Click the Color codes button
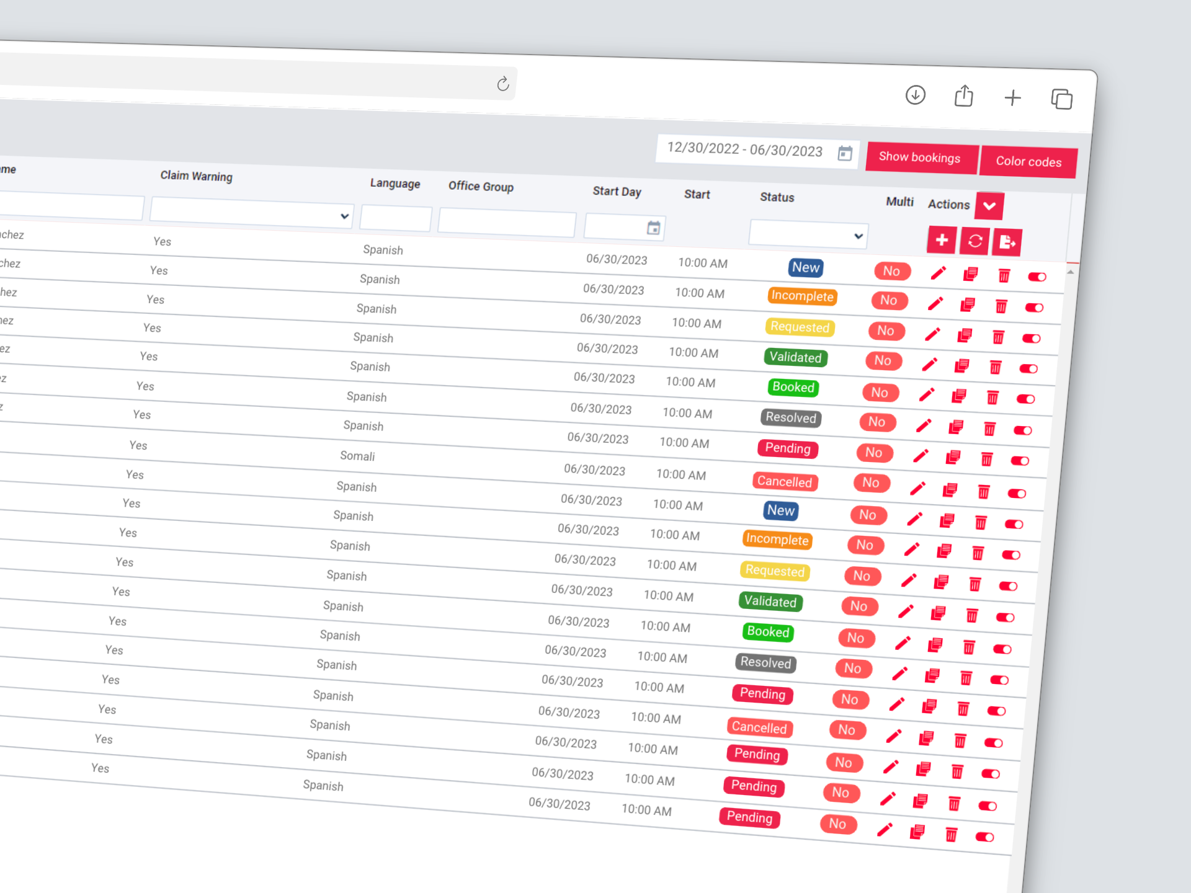This screenshot has height=893, width=1191. (1028, 162)
